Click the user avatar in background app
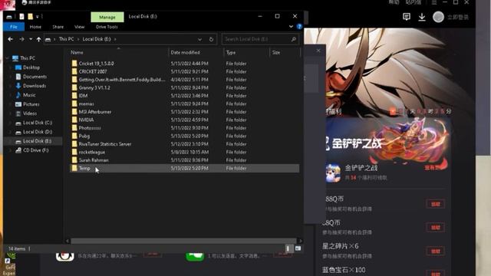The width and height of the screenshot is (491, 276). (x=438, y=17)
